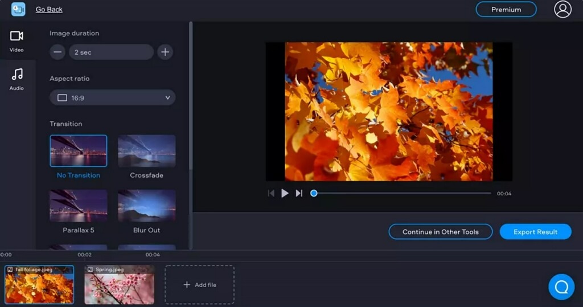Increase image duration with plus button

click(x=165, y=52)
